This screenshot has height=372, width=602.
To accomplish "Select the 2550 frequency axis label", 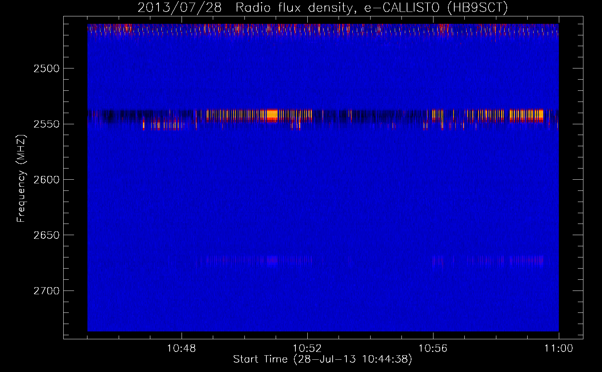I will click(x=46, y=124).
